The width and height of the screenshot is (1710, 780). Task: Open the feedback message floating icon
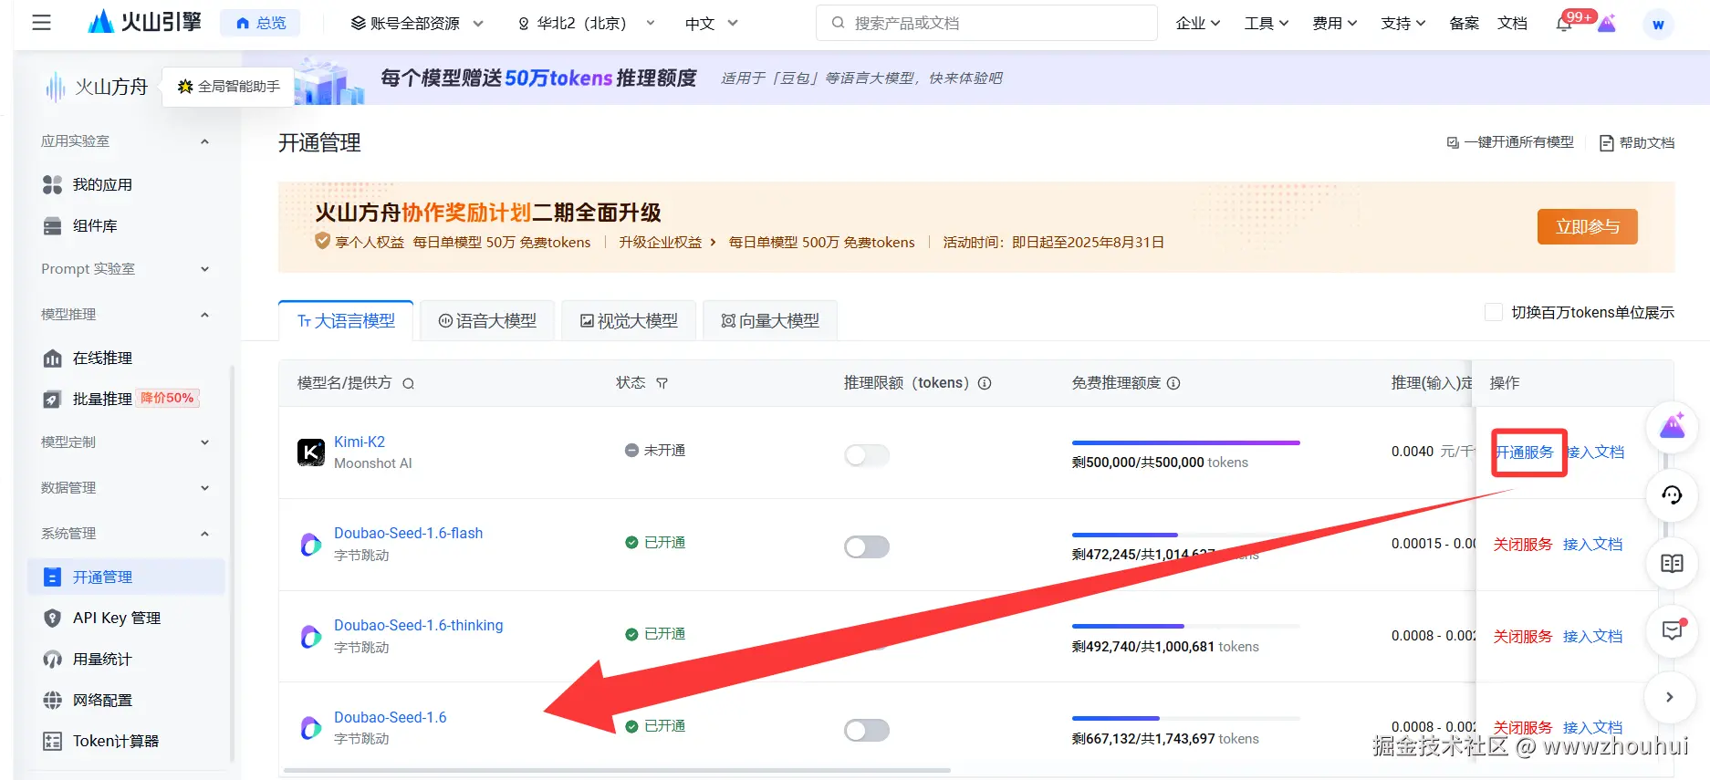point(1672,629)
